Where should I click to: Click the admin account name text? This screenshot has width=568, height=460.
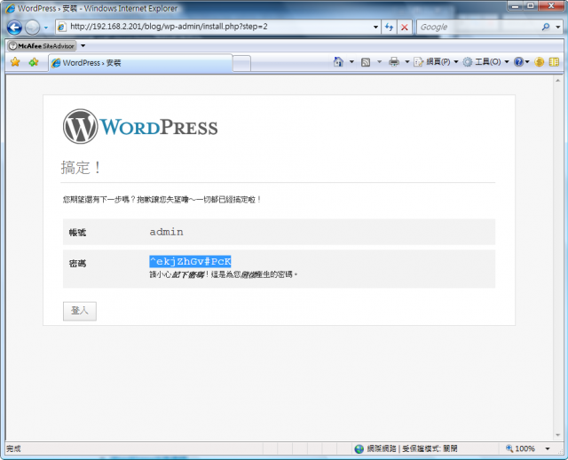pyautogui.click(x=166, y=232)
